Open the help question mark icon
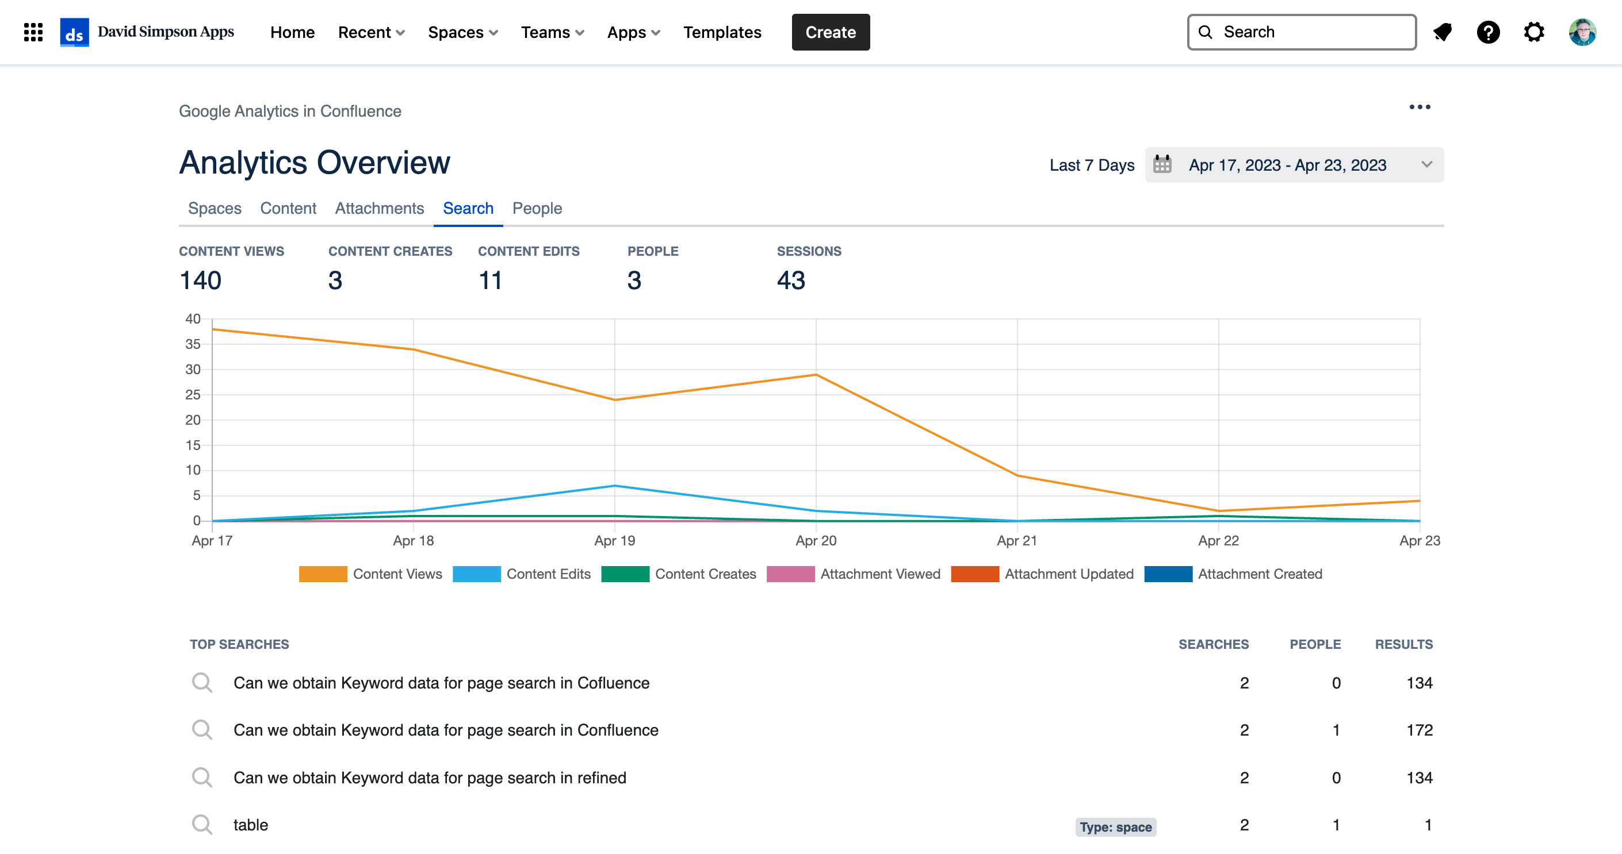The width and height of the screenshot is (1622, 854). coord(1488,32)
